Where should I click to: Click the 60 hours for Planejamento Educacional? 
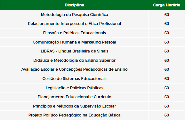[166, 97]
